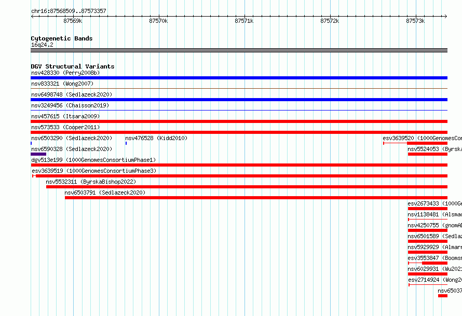This screenshot has width=462, height=316.
Task: Select the red bar for esv3639519
Action: tap(240, 176)
